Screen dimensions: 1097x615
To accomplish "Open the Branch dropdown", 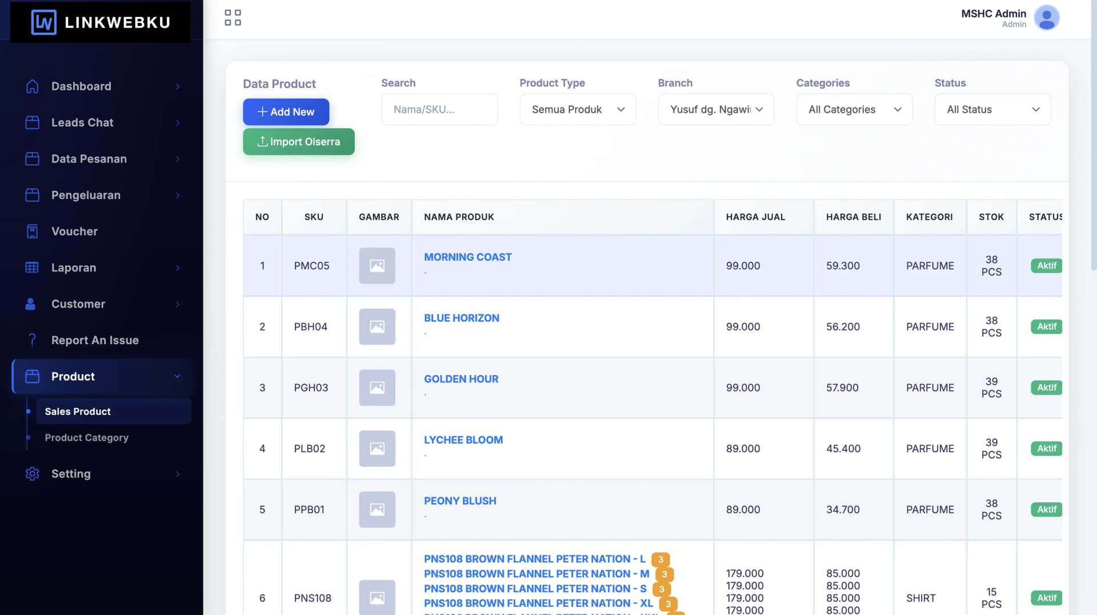I will pos(716,109).
